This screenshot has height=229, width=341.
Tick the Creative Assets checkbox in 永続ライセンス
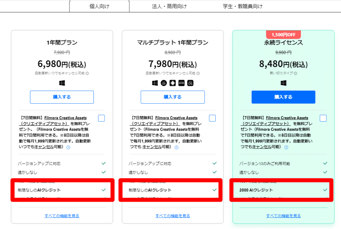coord(323,118)
